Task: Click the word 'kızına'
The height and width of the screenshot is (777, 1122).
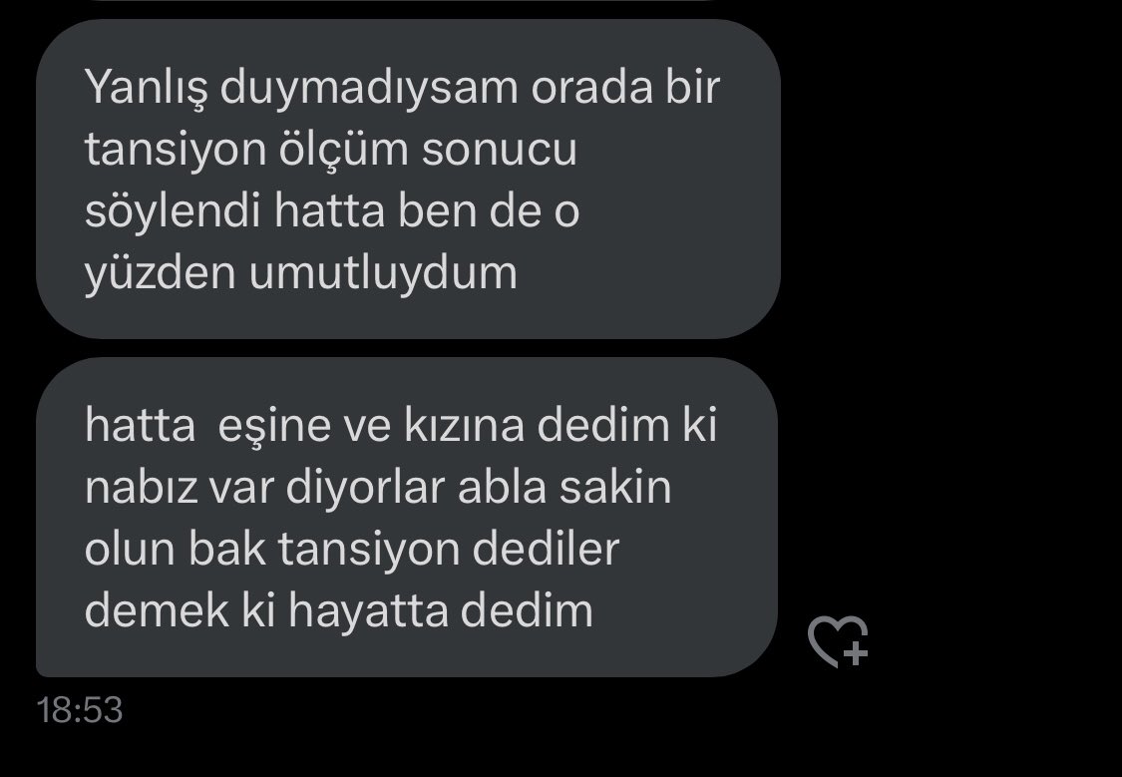Action: tap(465, 426)
